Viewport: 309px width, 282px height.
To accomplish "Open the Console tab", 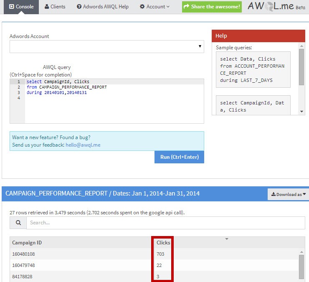I will click(21, 7).
